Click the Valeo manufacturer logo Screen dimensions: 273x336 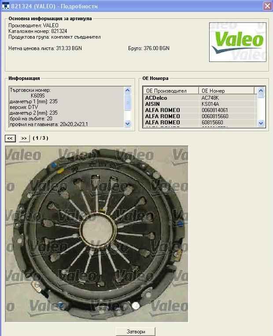(x=237, y=42)
